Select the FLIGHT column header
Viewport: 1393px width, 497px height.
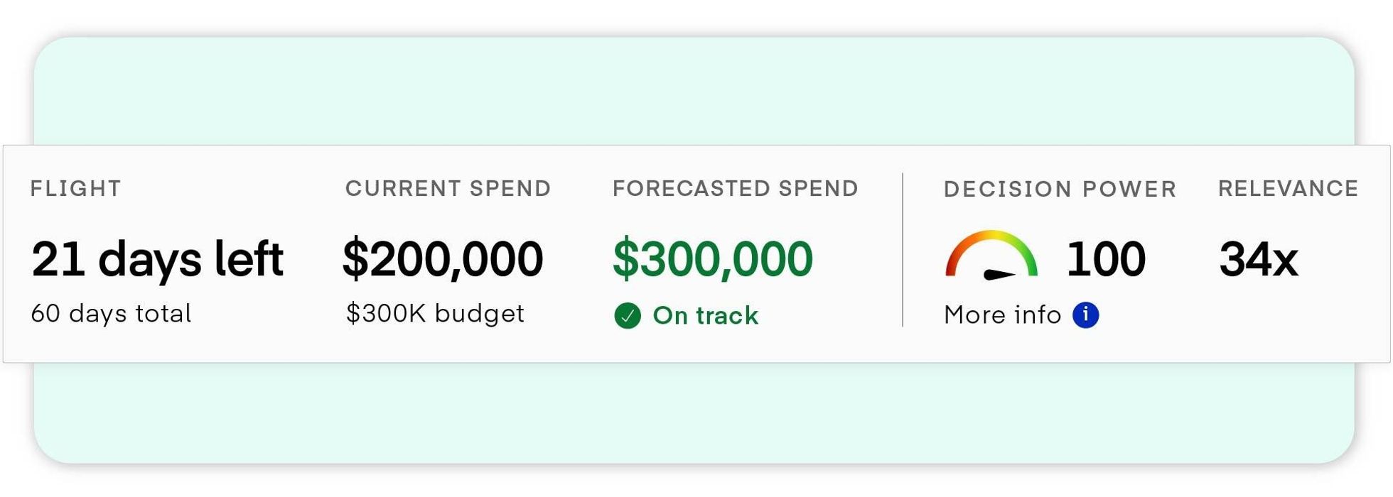[75, 188]
